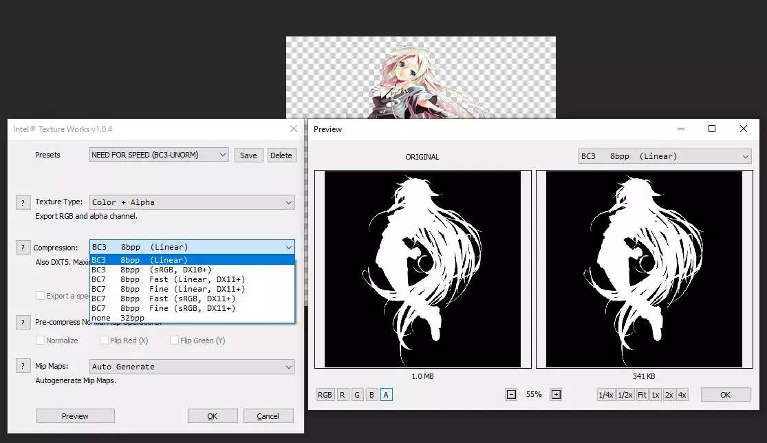Click the Fit zoom button
Image resolution: width=767 pixels, height=443 pixels.
[x=642, y=395]
